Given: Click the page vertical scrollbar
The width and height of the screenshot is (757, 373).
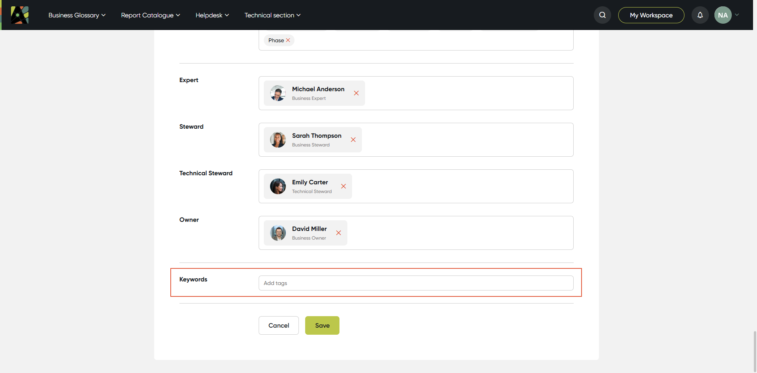Looking at the screenshot, I should pos(755,351).
